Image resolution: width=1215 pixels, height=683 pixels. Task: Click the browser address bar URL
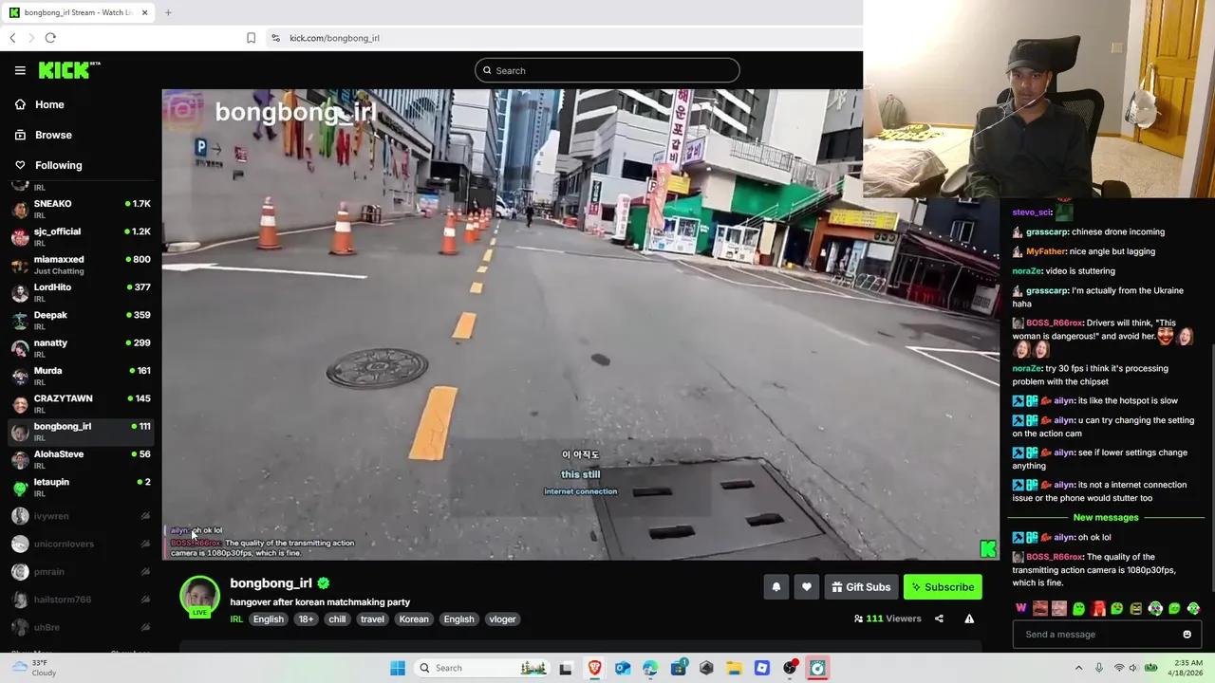click(x=334, y=38)
